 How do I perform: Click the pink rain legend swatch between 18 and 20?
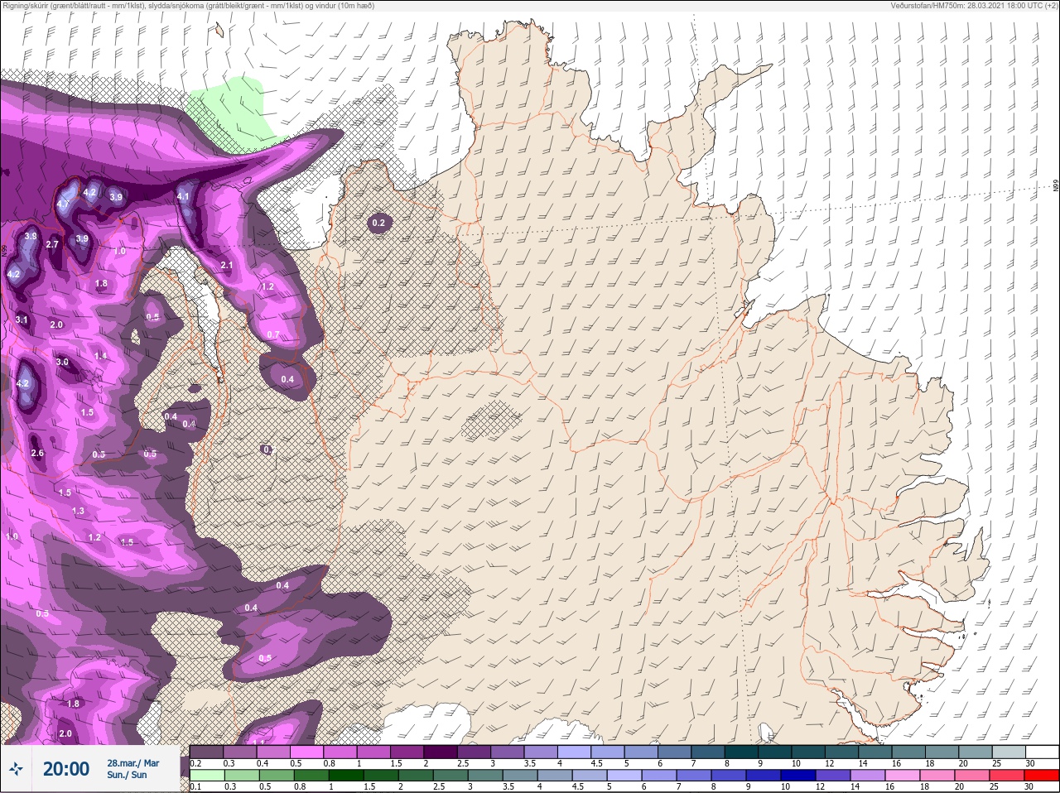937,776
